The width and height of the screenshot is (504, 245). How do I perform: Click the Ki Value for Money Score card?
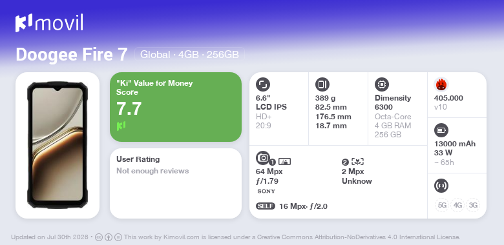pos(176,107)
